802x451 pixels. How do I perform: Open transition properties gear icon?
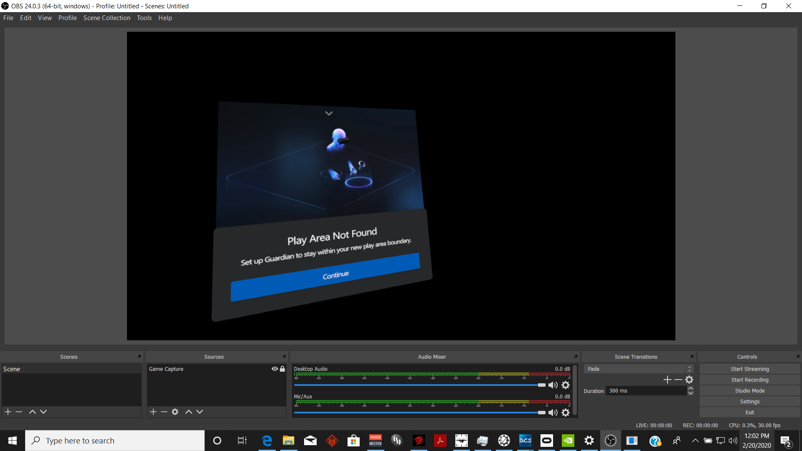(x=689, y=380)
